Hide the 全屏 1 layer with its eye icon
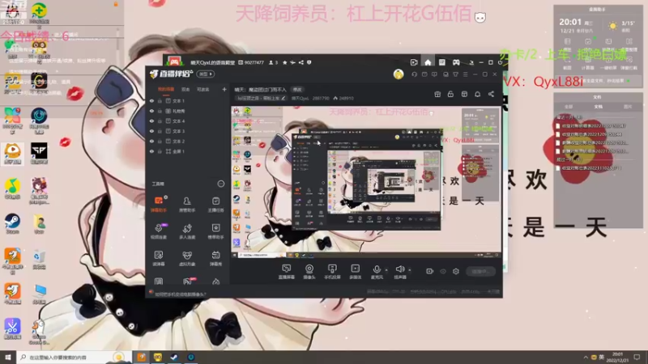This screenshot has height=364, width=648. tap(151, 151)
